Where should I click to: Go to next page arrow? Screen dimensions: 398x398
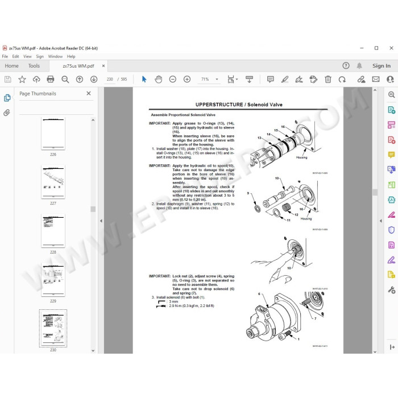click(x=94, y=80)
